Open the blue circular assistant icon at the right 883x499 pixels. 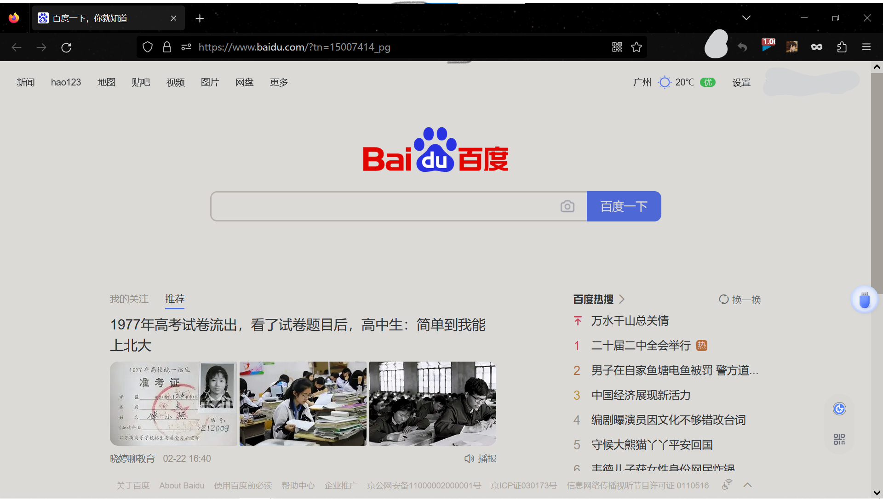coord(839,408)
